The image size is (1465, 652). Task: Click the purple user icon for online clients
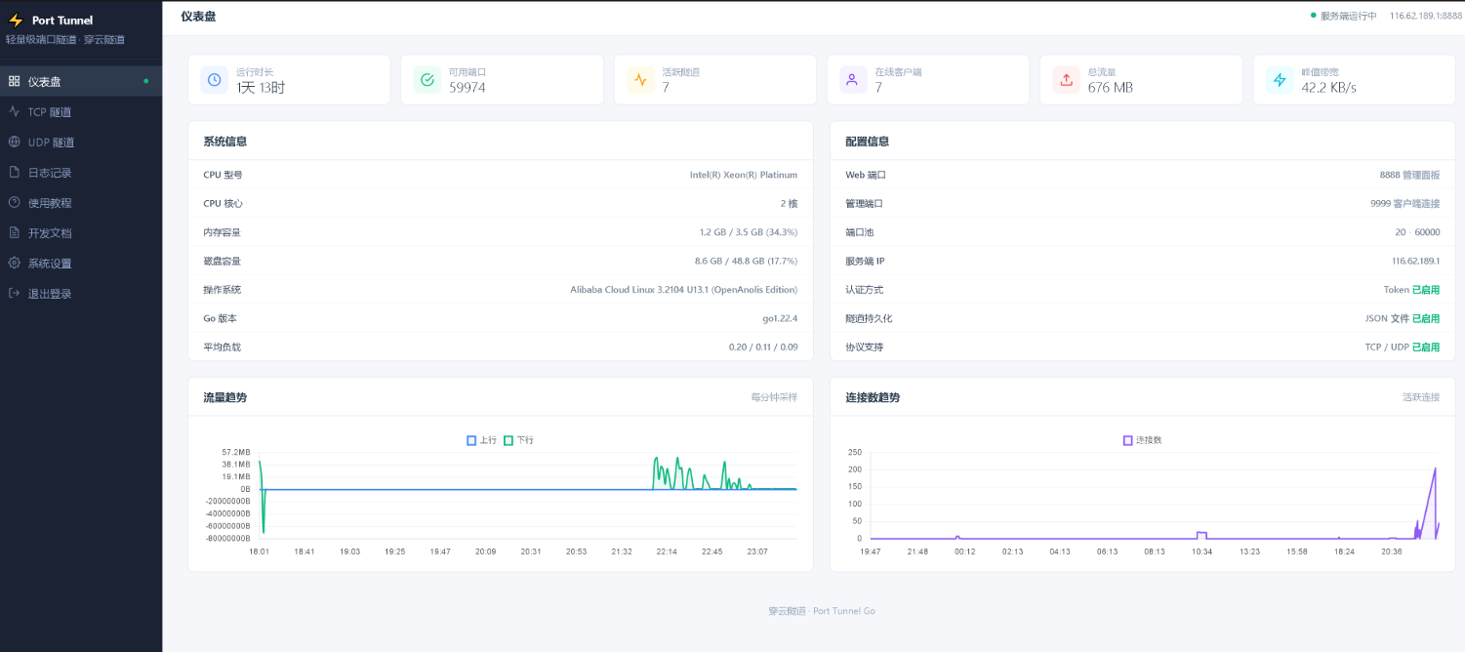pyautogui.click(x=852, y=79)
